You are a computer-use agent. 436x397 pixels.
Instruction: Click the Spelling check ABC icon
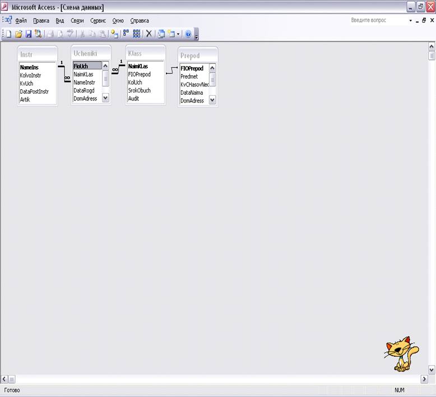click(70, 34)
